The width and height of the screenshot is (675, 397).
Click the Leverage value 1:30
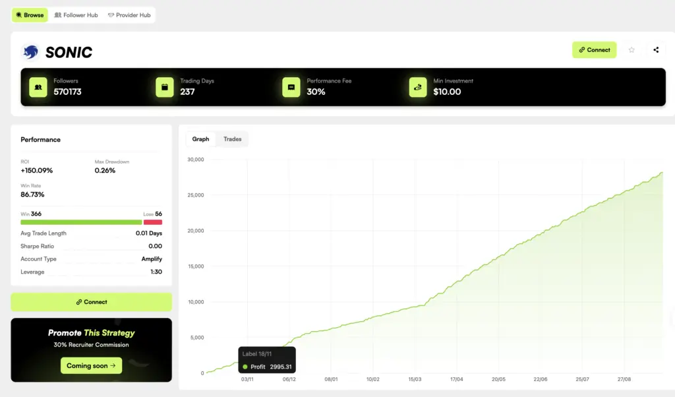coord(156,272)
